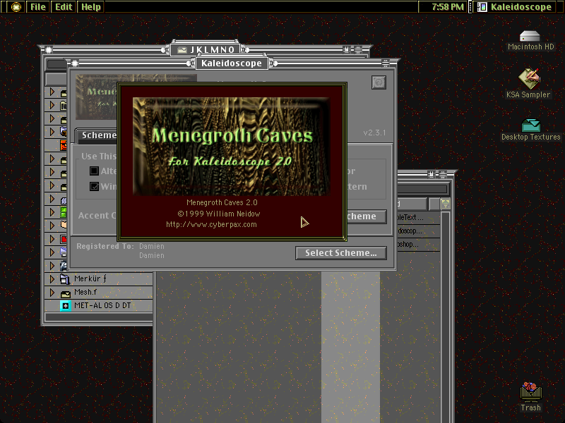This screenshot has height=423, width=565.
Task: Click the Registered To Damien name
Action: tap(152, 246)
